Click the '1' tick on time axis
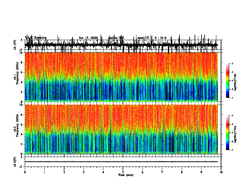This screenshot has height=193, width=249. point(44,172)
